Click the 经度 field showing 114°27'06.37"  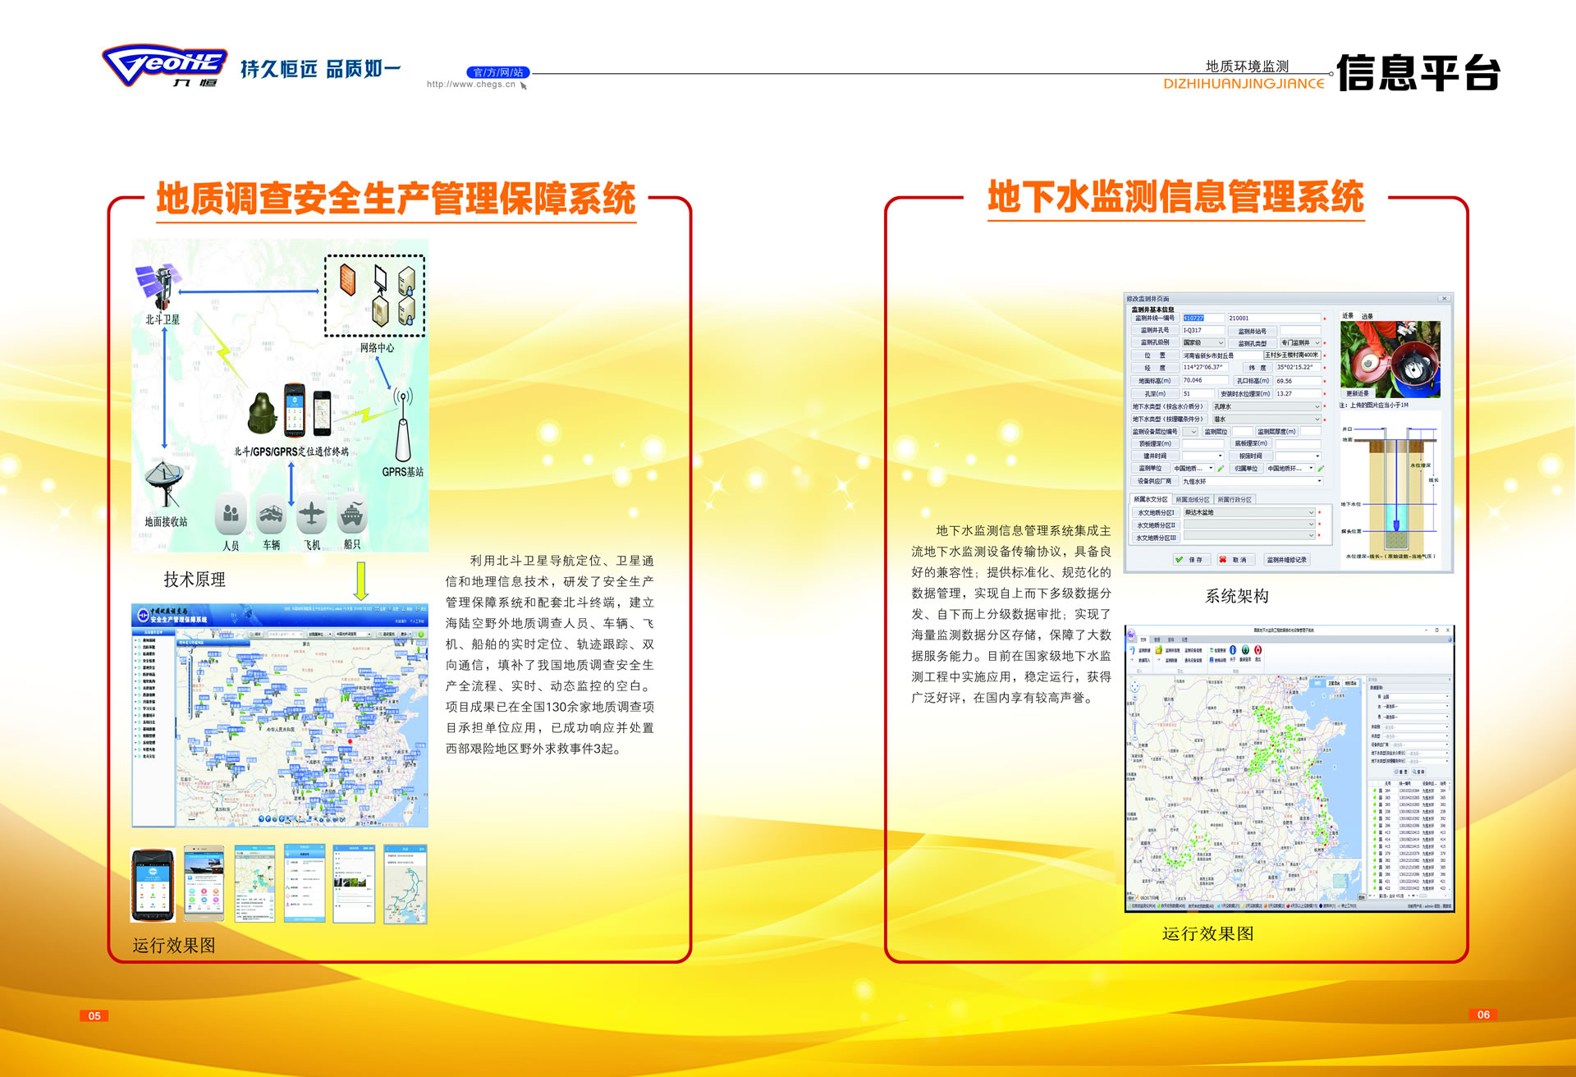[x=1205, y=367]
